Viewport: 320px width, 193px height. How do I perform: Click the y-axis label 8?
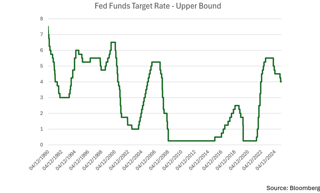coord(42,19)
